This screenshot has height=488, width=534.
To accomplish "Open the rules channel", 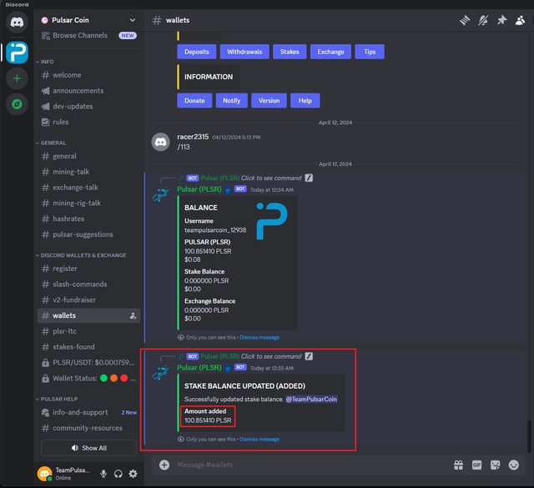I will coord(88,122).
